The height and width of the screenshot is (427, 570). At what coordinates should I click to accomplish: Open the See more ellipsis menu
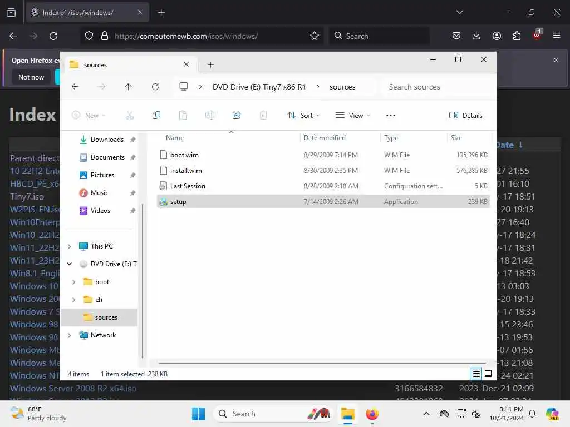(x=390, y=116)
